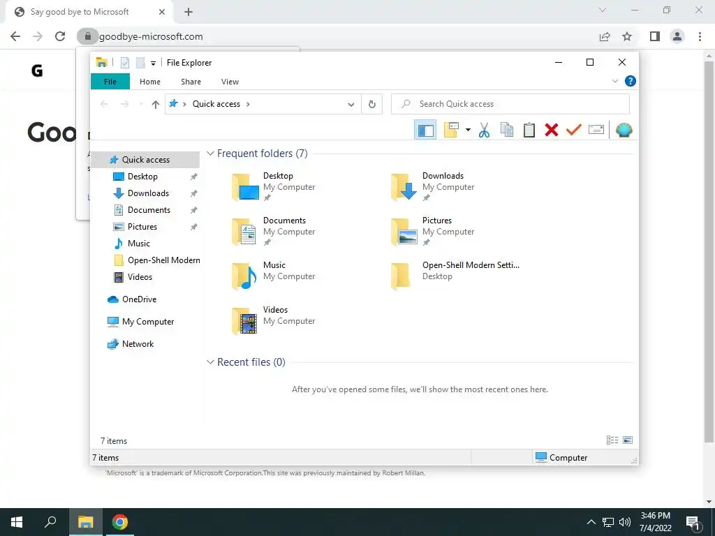Expand the ribbon with chevron arrow
The width and height of the screenshot is (715, 536).
tap(614, 81)
